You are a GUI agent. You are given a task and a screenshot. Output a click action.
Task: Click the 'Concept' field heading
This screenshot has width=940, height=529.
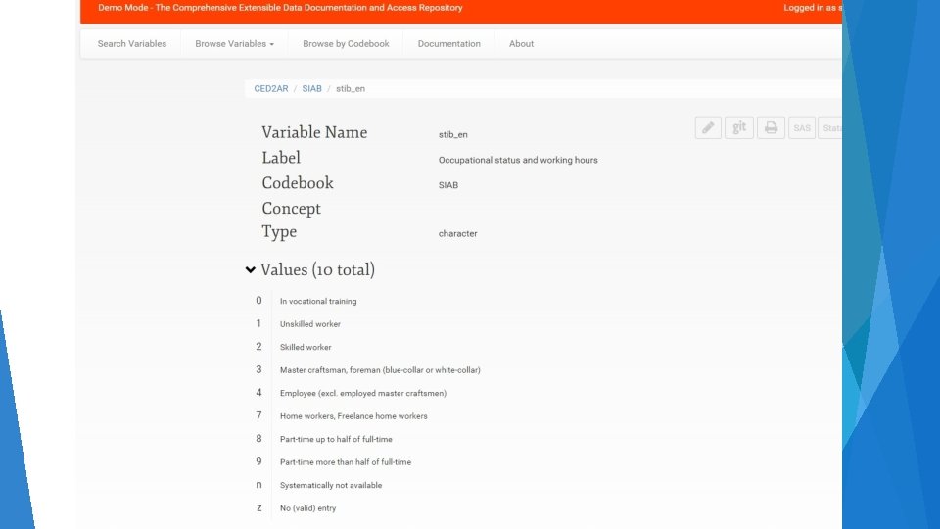pyautogui.click(x=292, y=208)
